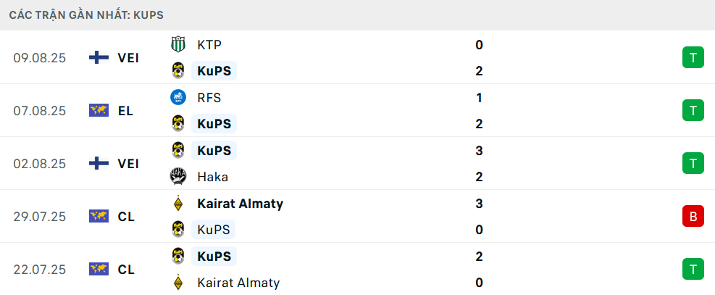Screen dimensions: 715x295
Task: Open the Haka team link
Action: pos(213,177)
